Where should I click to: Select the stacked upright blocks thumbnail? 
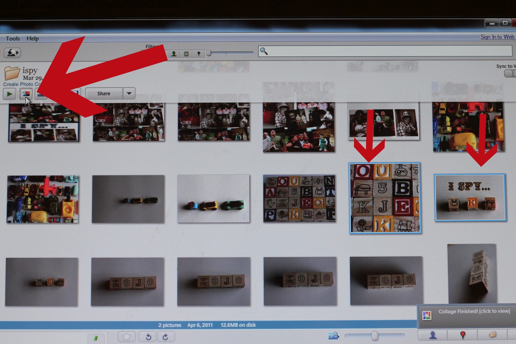(472, 274)
